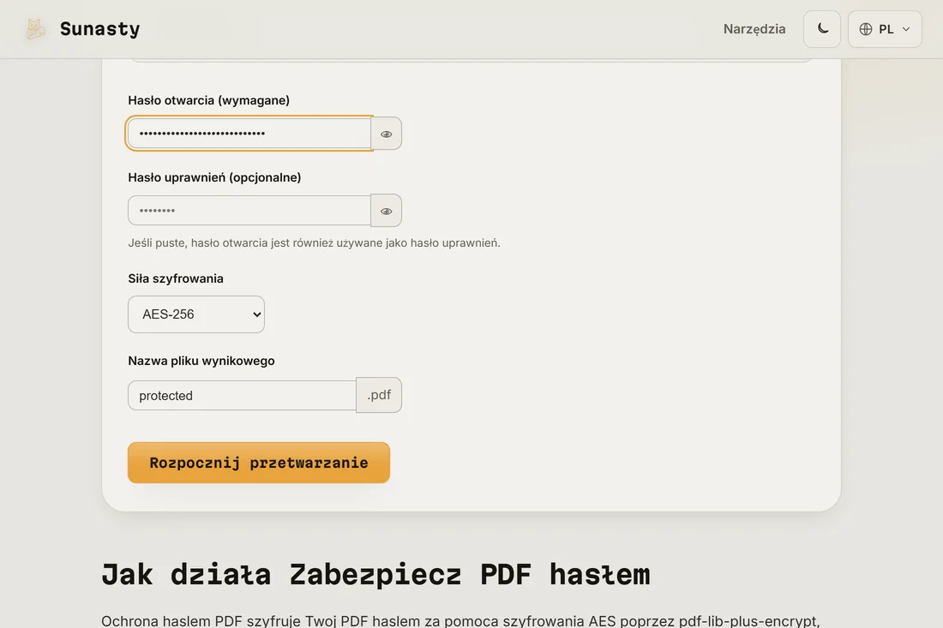
Task: Click the Nazwa pliku wynikowego field containing protected
Action: [x=243, y=396]
